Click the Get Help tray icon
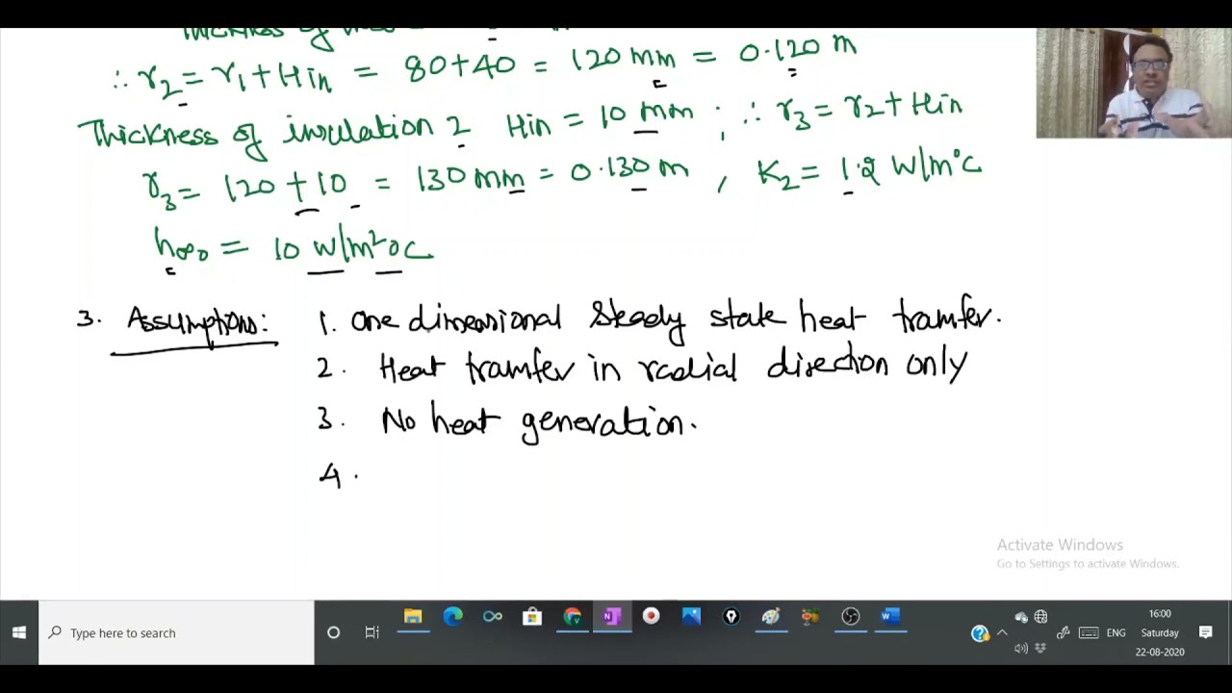 (x=980, y=633)
